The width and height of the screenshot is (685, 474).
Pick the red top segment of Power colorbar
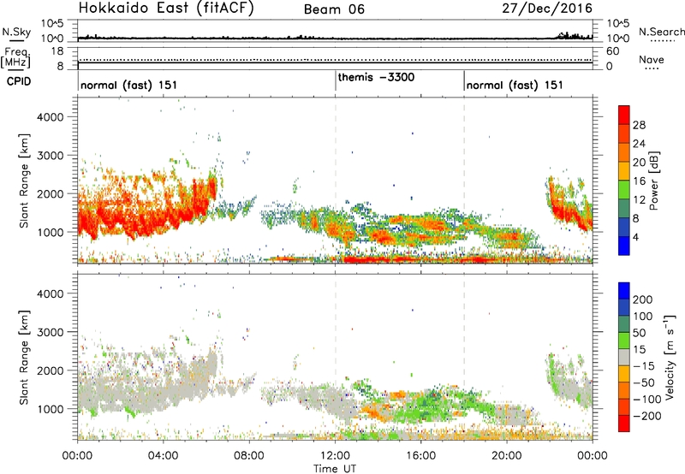(624, 115)
